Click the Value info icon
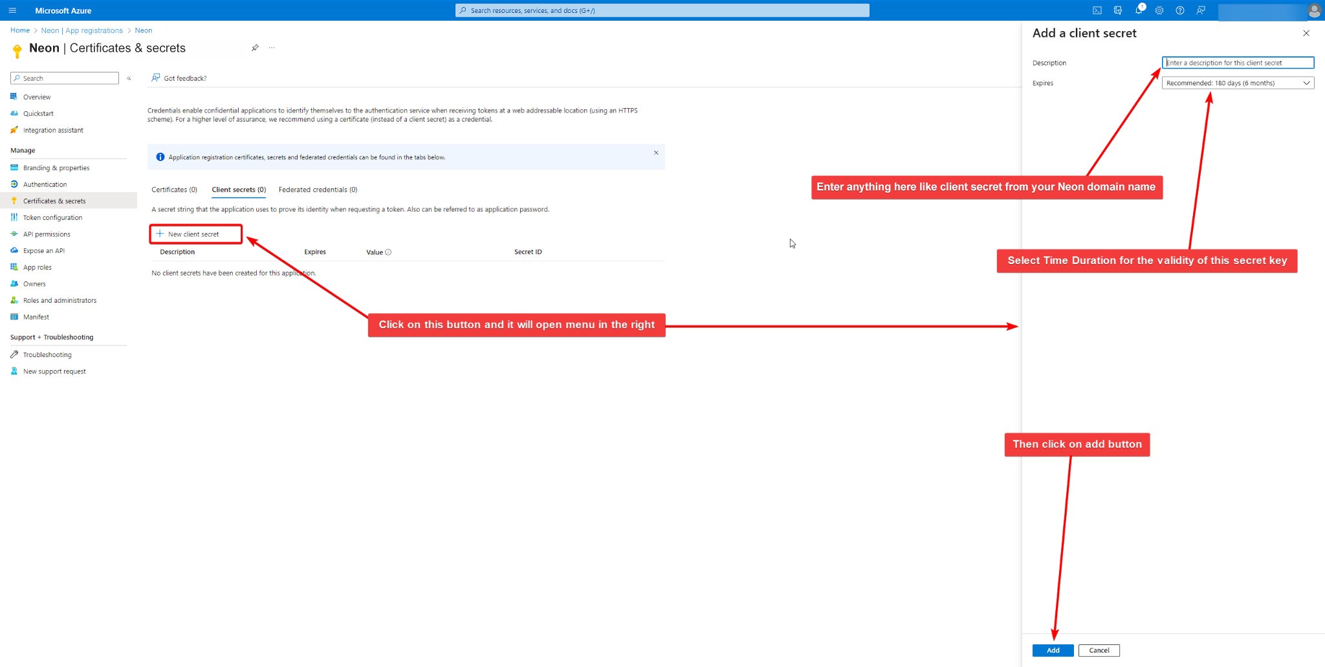This screenshot has height=667, width=1325. click(388, 252)
